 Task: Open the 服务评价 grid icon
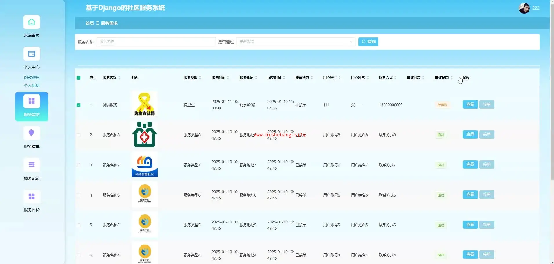(32, 197)
